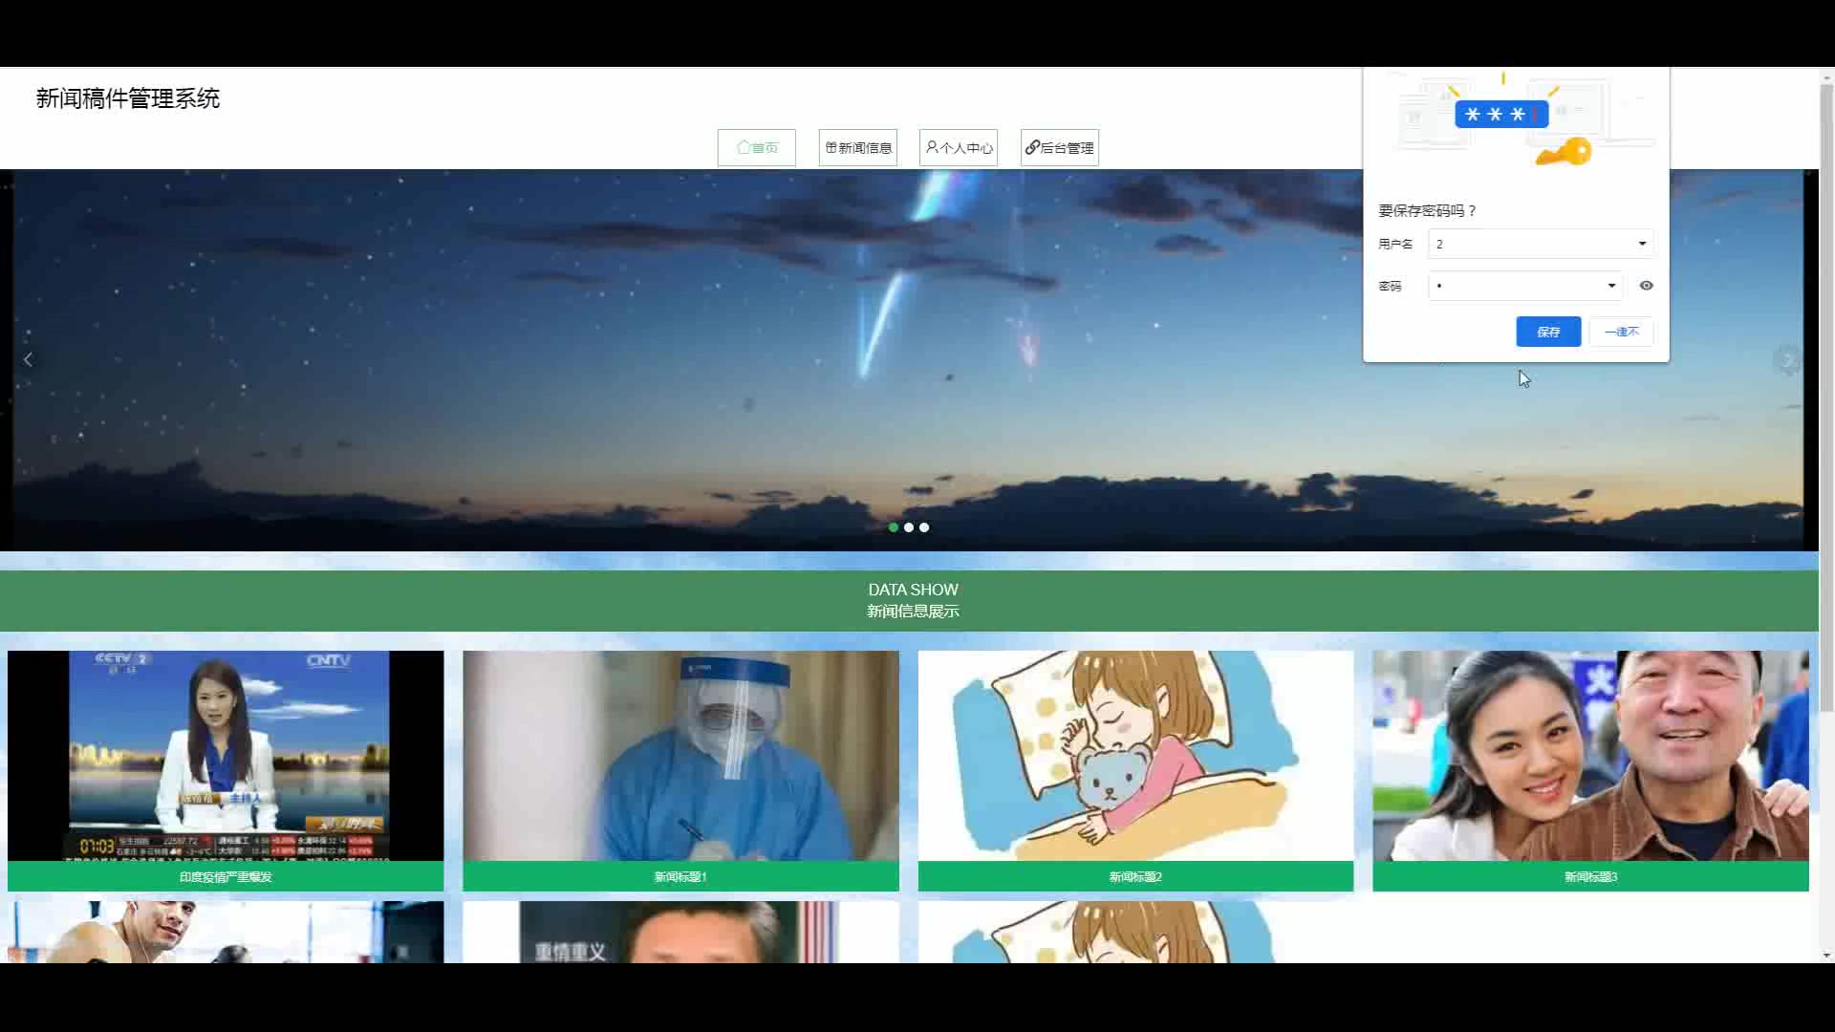Click the page vertical scrollbar thumb
1835x1032 pixels.
point(1826,397)
